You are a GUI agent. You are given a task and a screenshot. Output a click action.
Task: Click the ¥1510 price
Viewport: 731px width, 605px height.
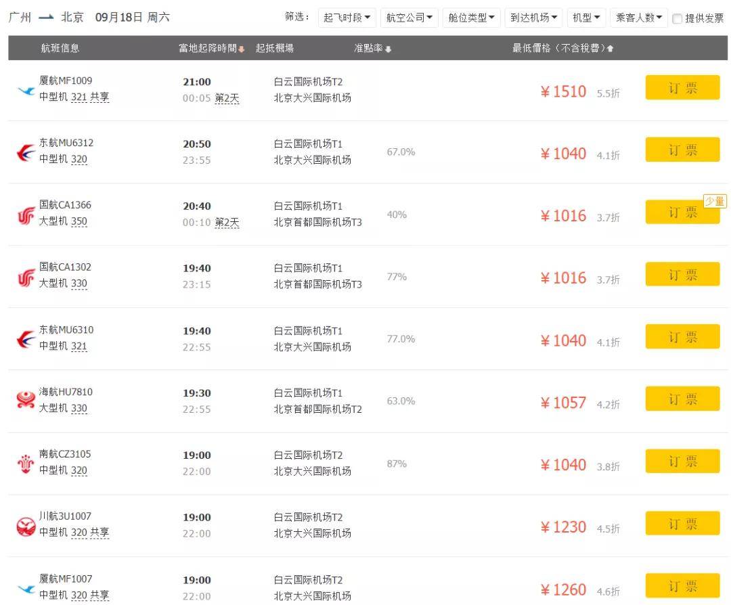coord(563,91)
